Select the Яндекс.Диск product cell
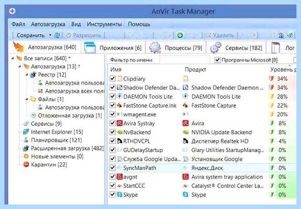The height and width of the screenshot is (209, 301). point(207,168)
